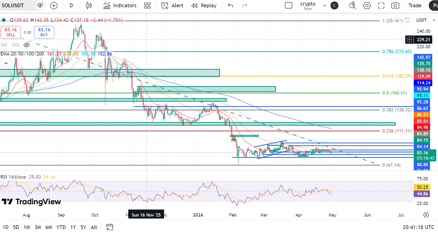Open the Trade panel
The height and width of the screenshot is (234, 438).
415,5
